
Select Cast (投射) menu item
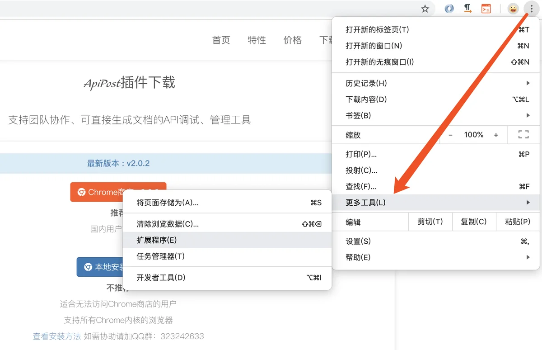(436, 170)
